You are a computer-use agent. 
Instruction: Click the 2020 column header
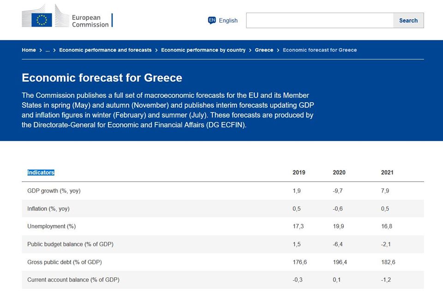[339, 172]
